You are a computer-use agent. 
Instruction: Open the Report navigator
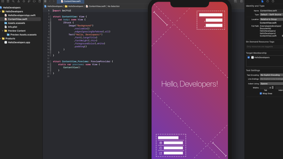[x=40, y=1]
